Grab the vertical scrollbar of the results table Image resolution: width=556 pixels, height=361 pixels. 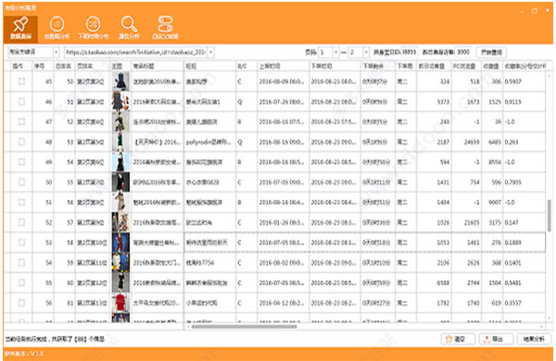(x=550, y=216)
